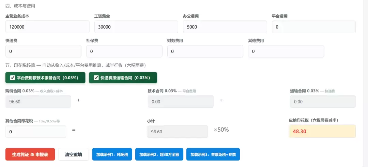Image resolution: width=368 pixels, height=167 pixels.
Task: Click the 生成凭证 & 申报表 button
Action: [30, 155]
